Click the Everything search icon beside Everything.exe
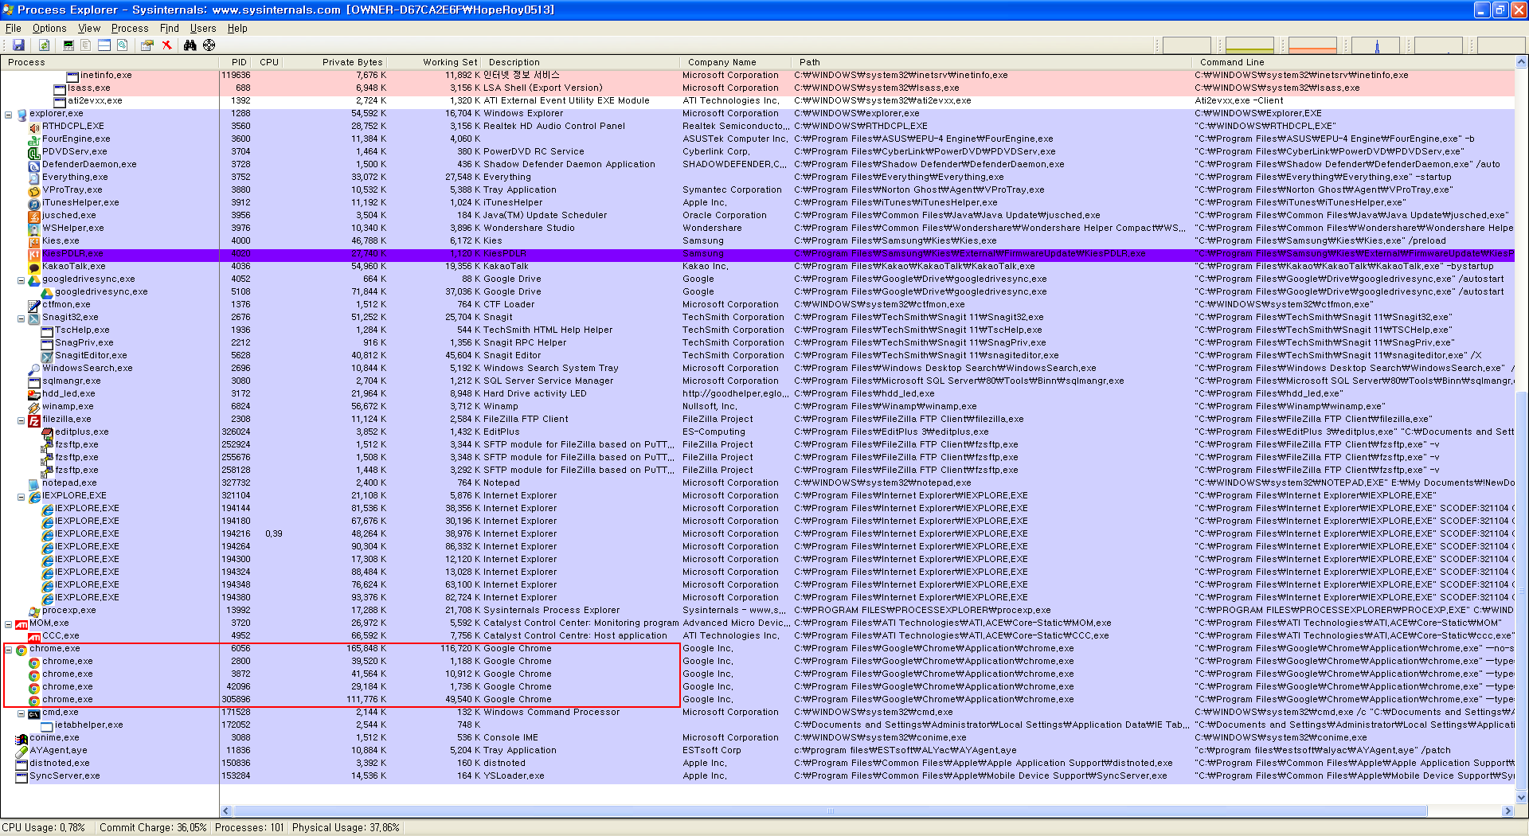 click(34, 178)
